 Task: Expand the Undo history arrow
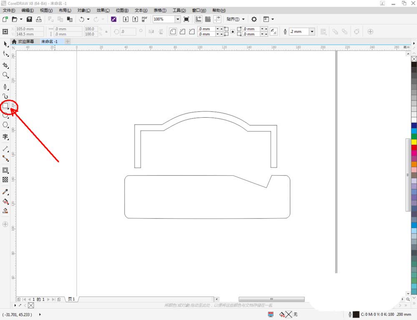(x=88, y=19)
